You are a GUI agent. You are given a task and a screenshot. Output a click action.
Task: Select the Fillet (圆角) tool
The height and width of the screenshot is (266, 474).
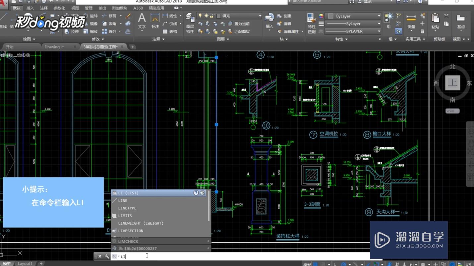109,24
